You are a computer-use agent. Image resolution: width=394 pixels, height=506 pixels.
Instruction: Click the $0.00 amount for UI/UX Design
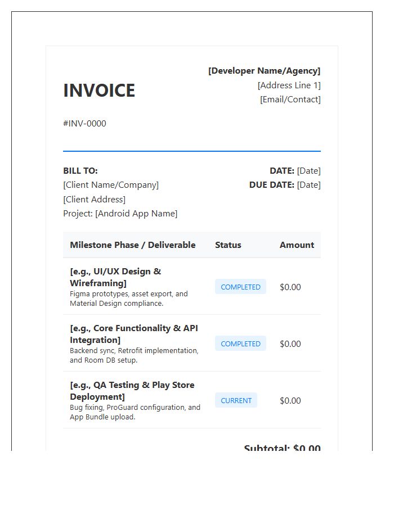pos(290,287)
